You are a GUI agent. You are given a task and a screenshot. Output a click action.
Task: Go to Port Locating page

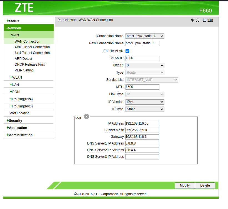pyautogui.click(x=19, y=113)
